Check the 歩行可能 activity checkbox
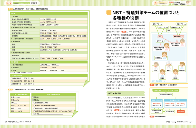Viewport: 196px width, 128px height. (x=54, y=50)
